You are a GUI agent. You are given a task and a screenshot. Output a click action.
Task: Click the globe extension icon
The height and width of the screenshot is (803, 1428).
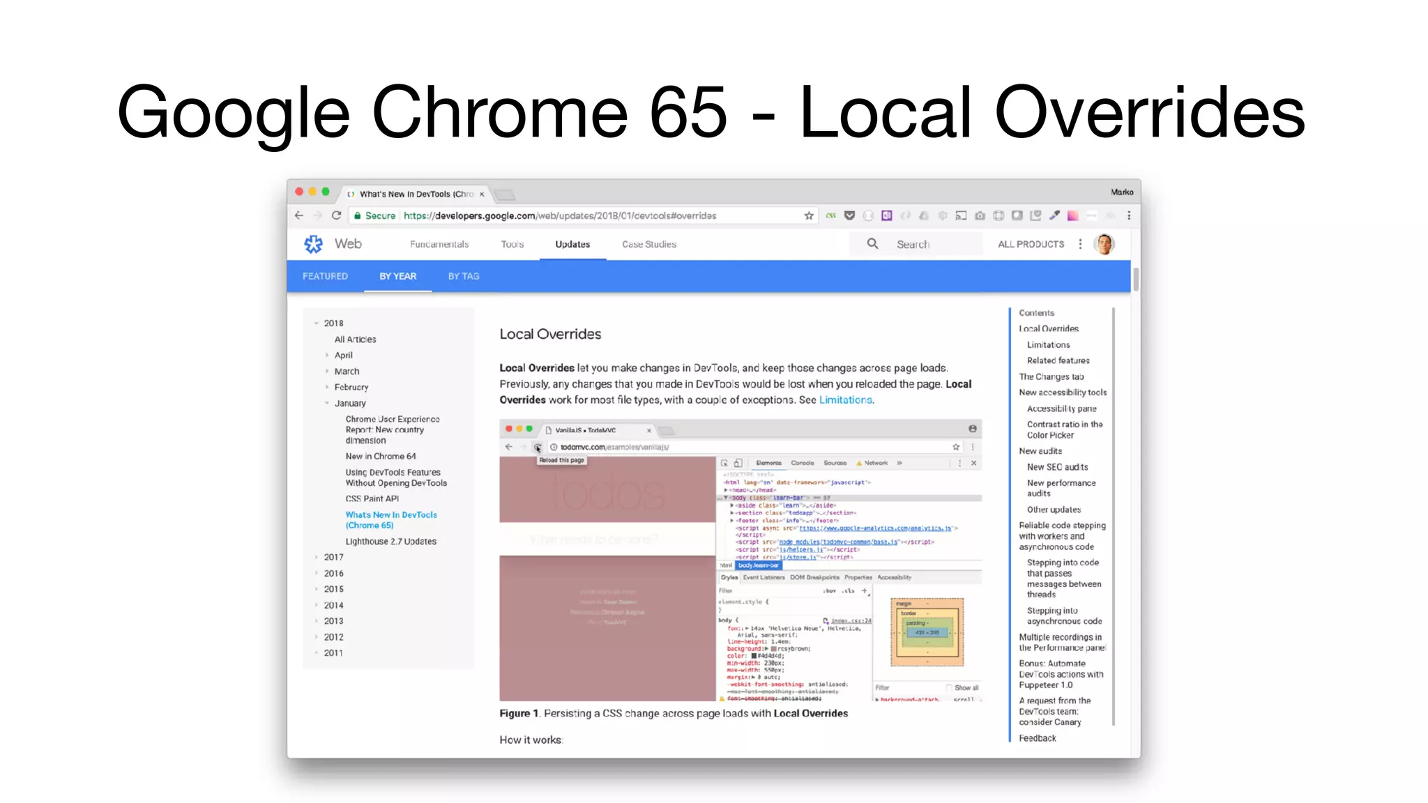[x=998, y=215]
